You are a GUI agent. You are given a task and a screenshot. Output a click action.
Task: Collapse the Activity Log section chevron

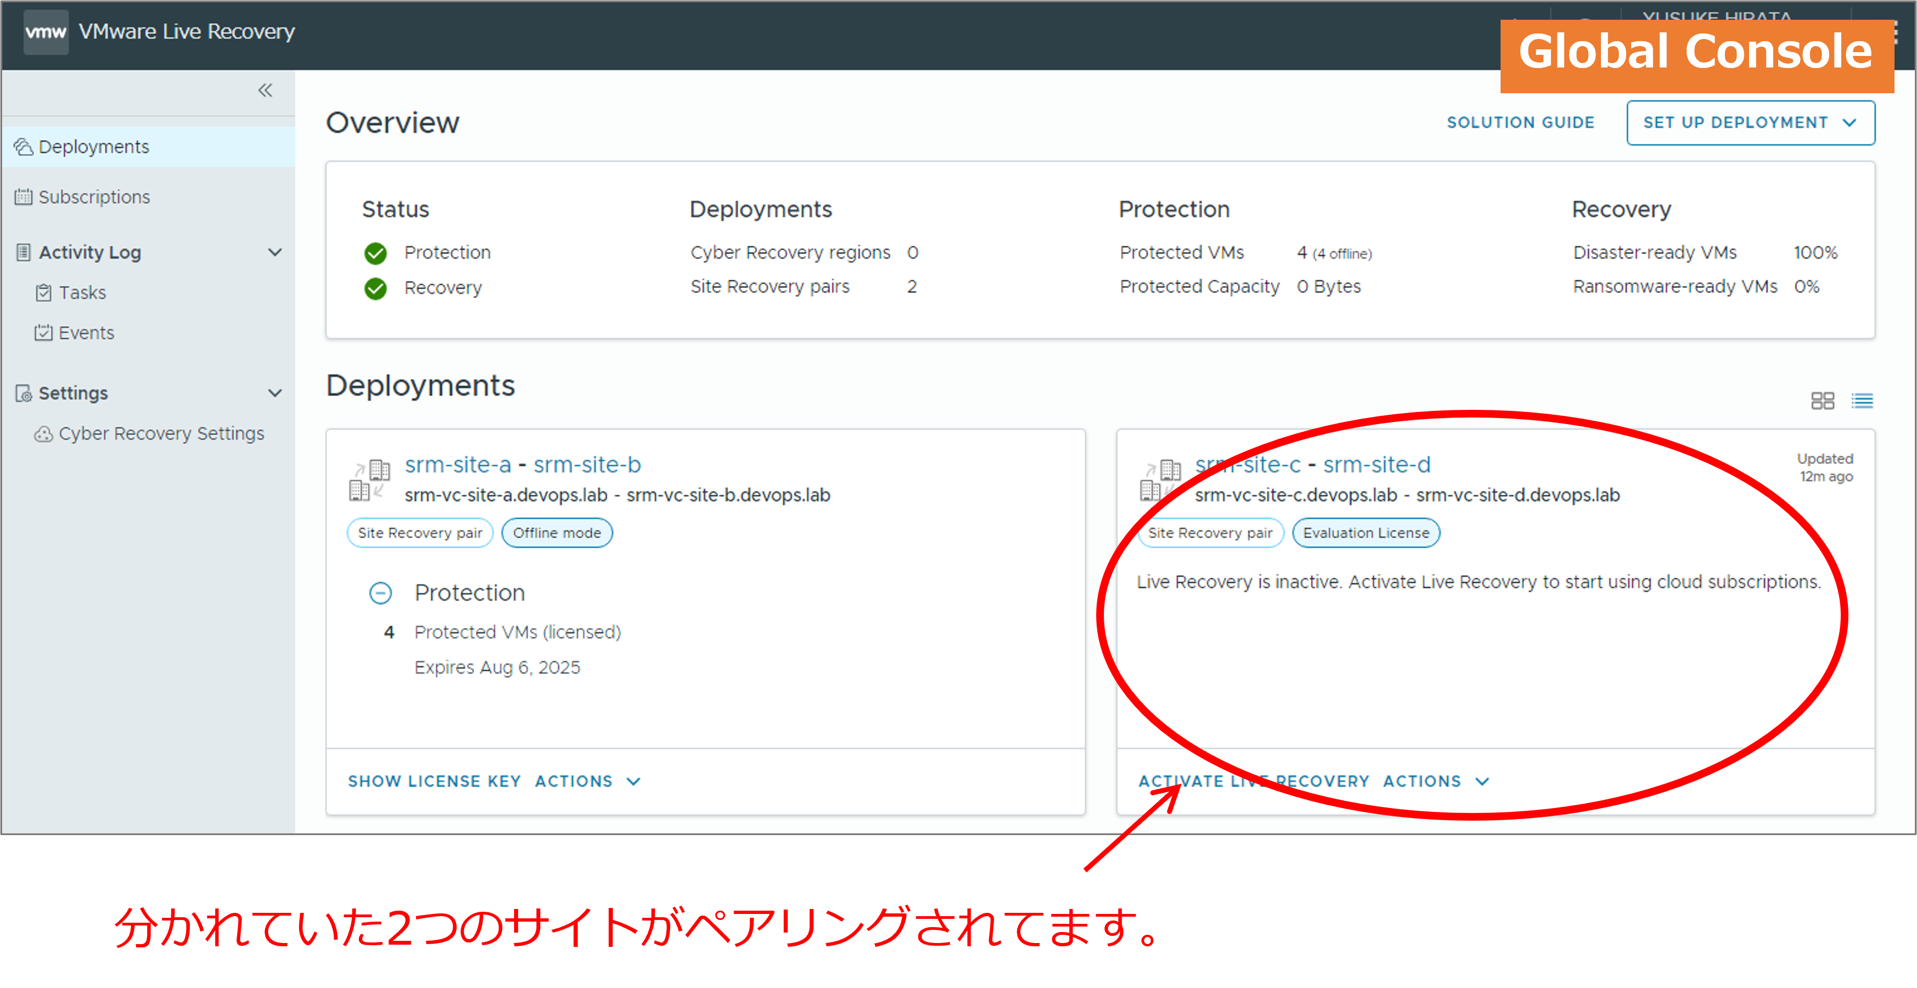click(x=274, y=252)
